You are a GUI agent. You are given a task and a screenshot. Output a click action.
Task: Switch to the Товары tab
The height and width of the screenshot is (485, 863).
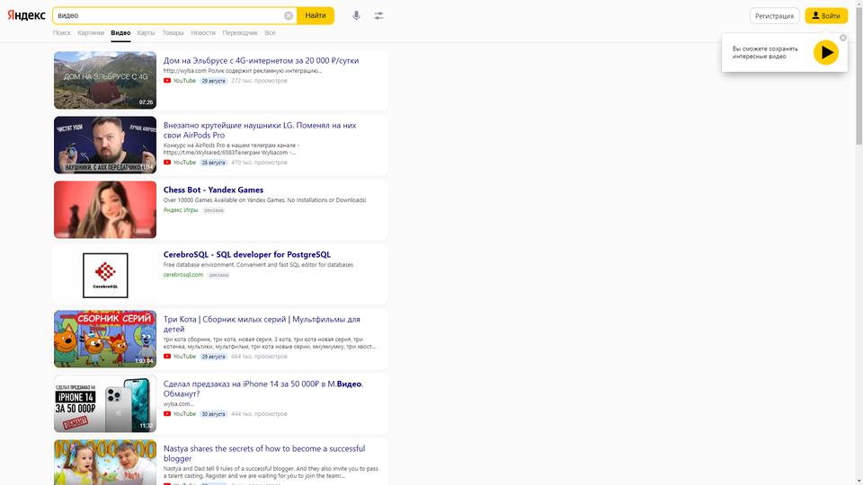click(173, 33)
